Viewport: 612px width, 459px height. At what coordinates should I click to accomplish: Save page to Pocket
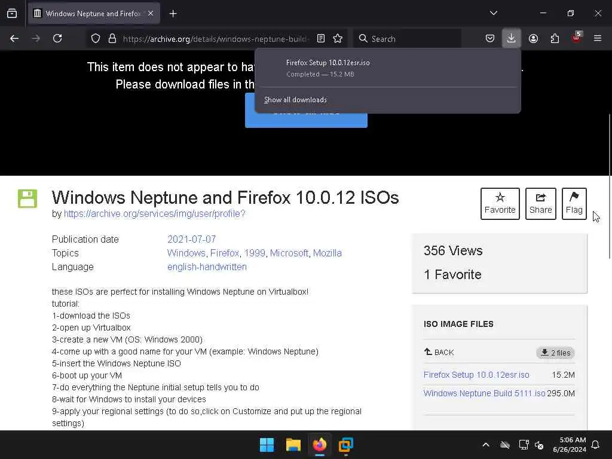tap(490, 38)
